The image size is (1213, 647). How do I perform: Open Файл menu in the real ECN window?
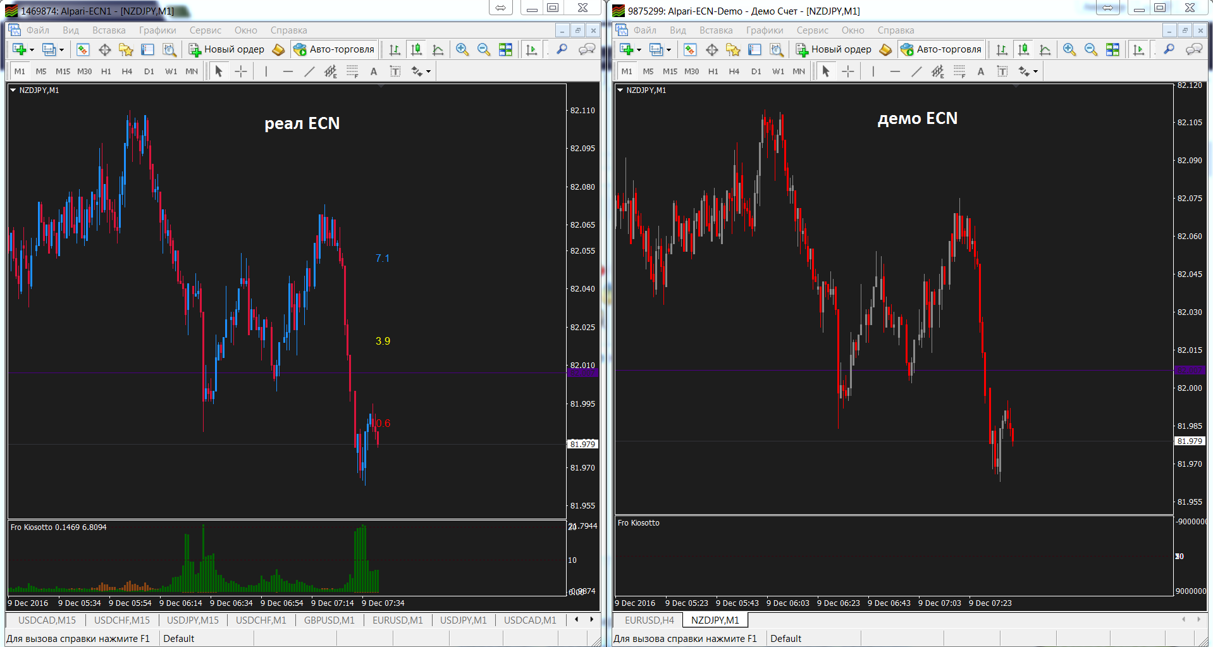(38, 30)
